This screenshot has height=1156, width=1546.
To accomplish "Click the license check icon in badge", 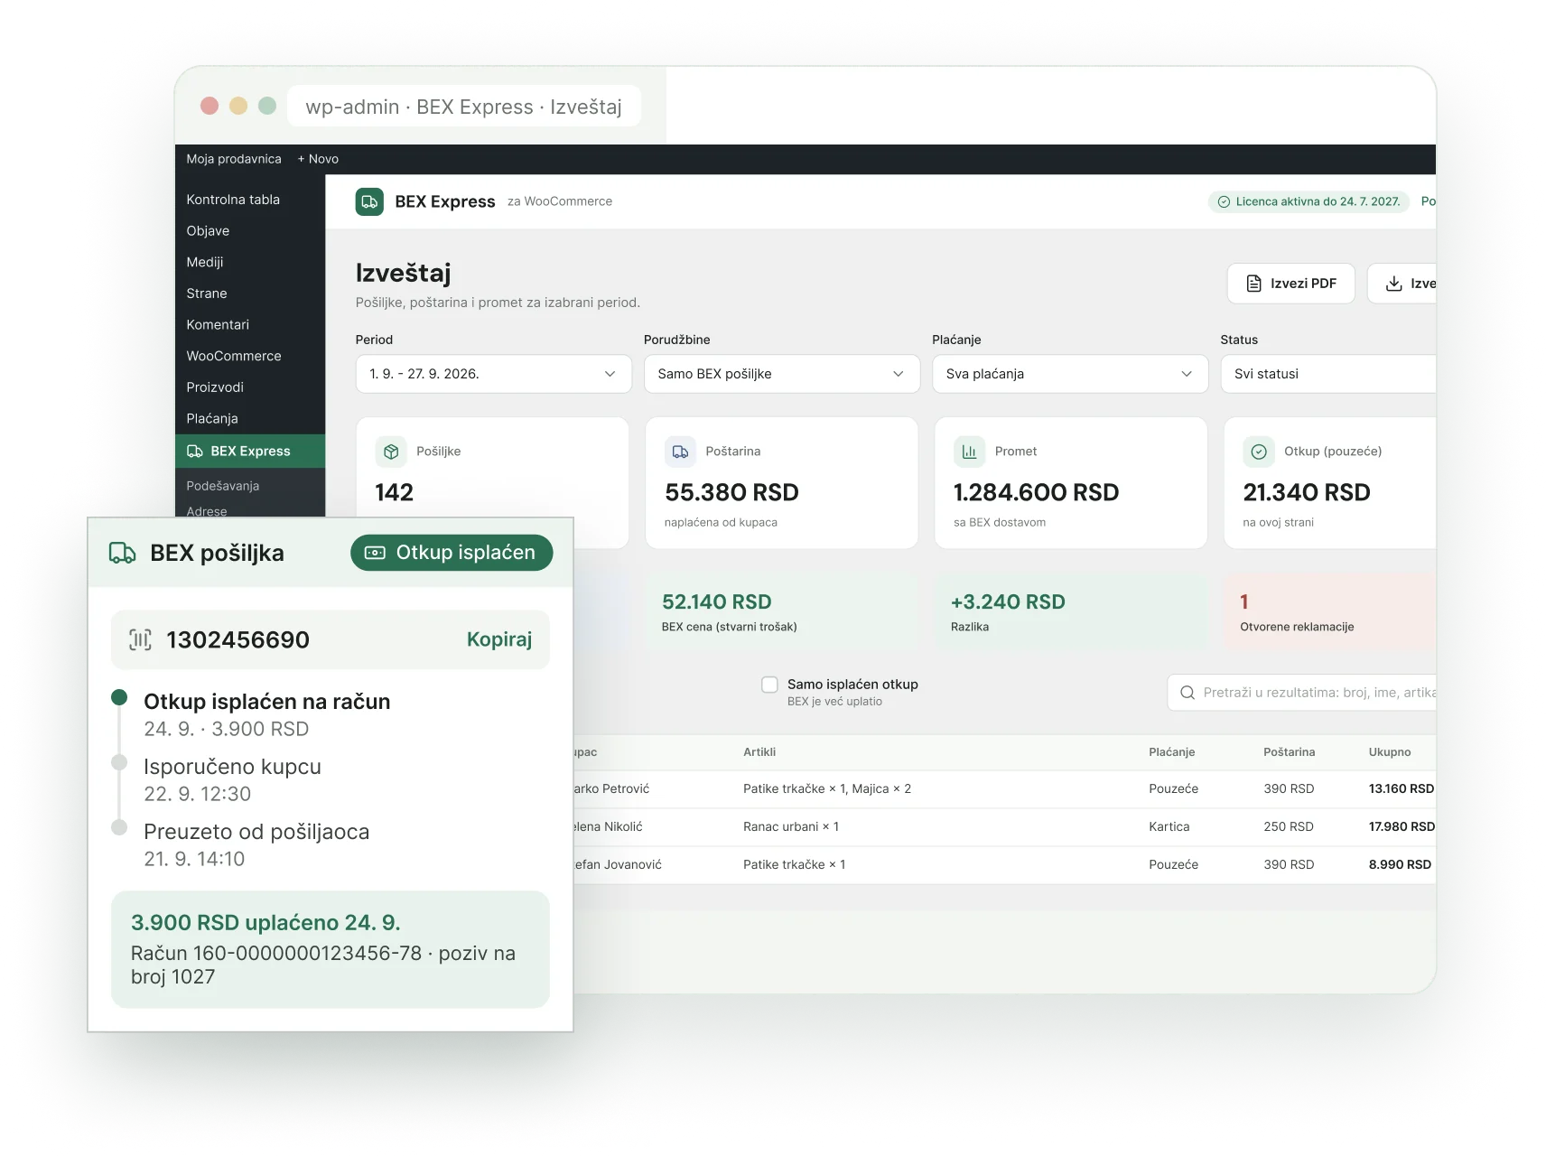I will [x=1224, y=201].
